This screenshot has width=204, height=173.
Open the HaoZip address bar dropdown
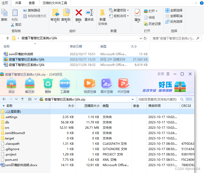tap(132, 99)
